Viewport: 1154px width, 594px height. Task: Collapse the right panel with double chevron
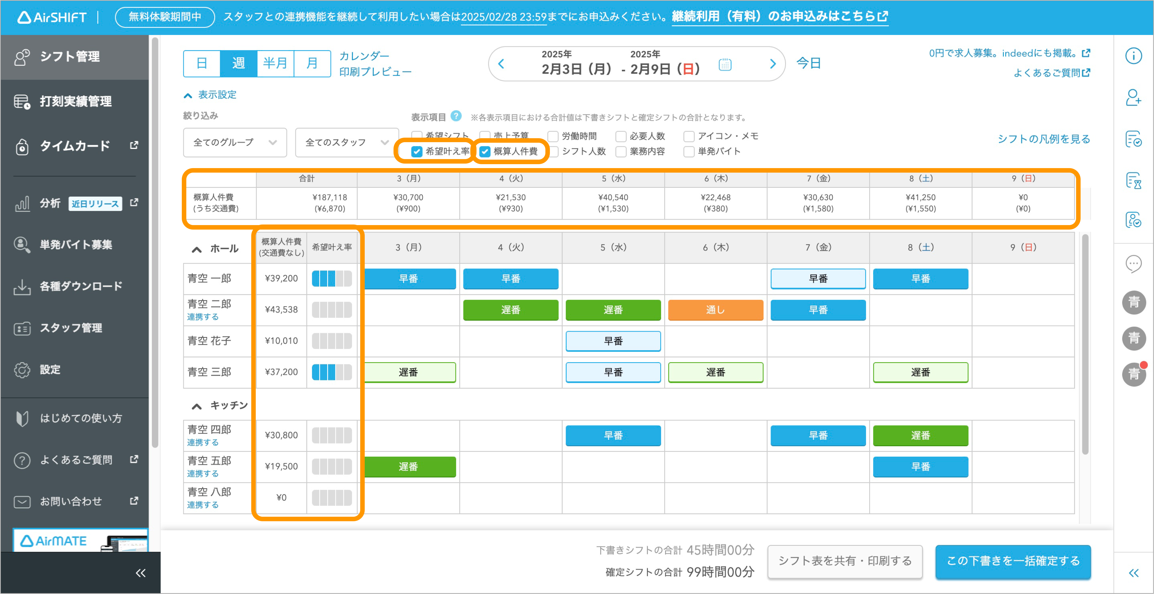(x=1134, y=573)
